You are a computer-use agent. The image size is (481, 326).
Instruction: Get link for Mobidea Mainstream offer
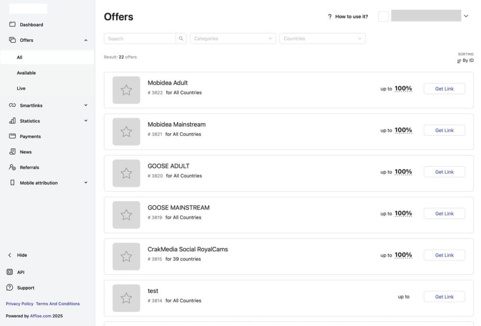coord(444,130)
